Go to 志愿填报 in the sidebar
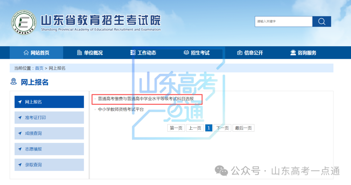Image resolution: width=351 pixels, height=185 pixels. coord(49,149)
